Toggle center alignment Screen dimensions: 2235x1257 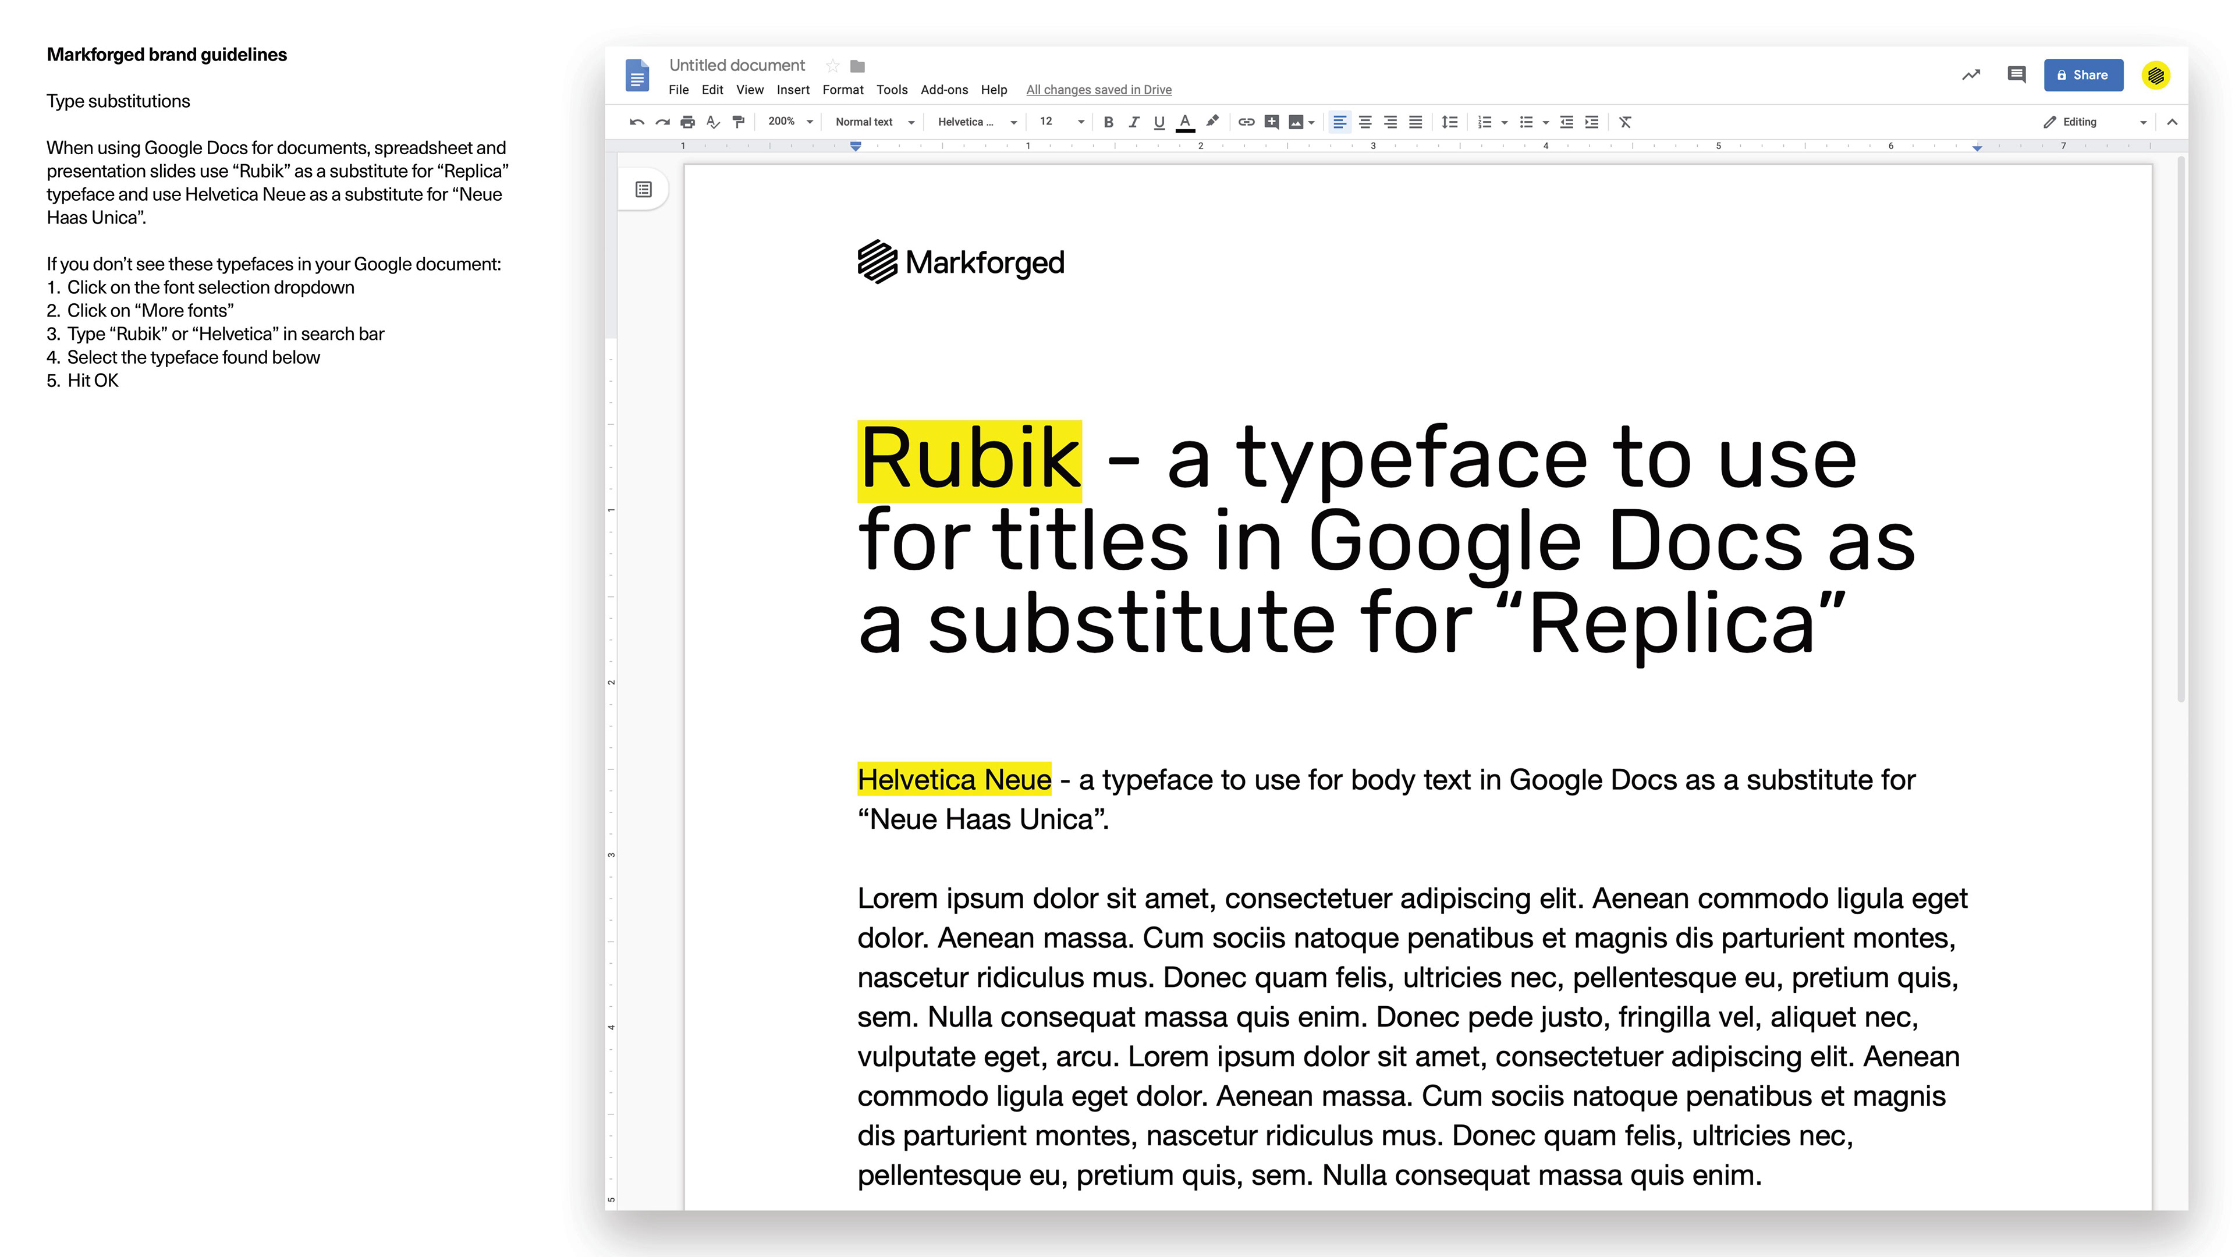pos(1365,122)
